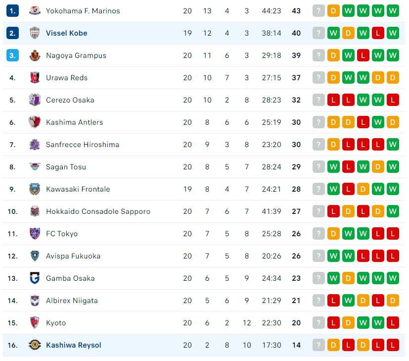
Task: Click the Nagoya Grampus team crest
Action: click(35, 55)
